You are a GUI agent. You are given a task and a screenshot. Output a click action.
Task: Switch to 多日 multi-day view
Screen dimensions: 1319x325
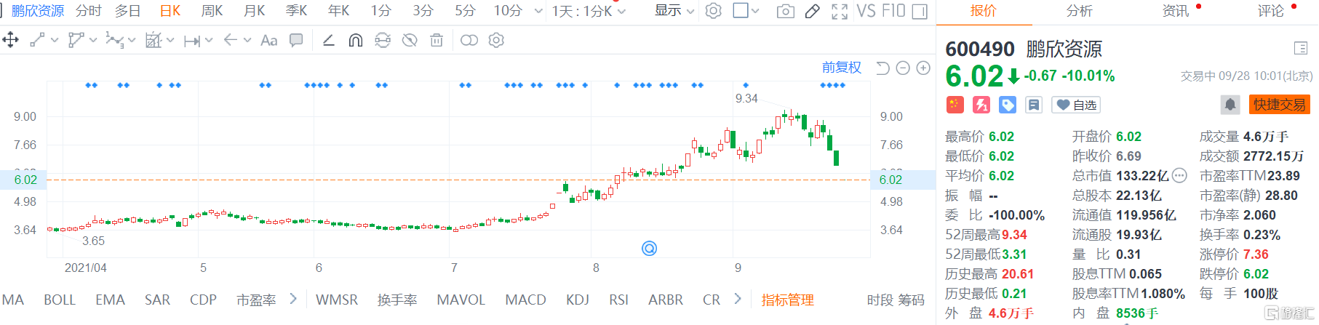(x=128, y=11)
